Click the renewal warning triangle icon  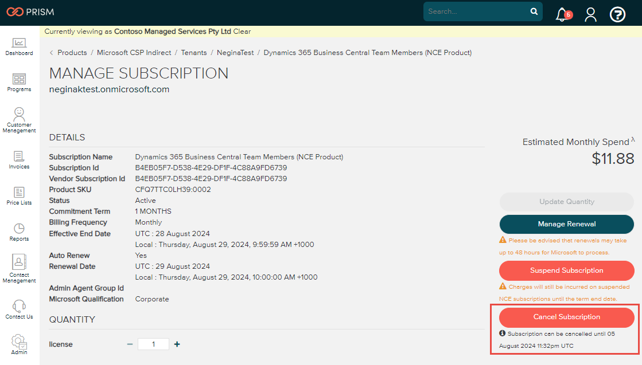(503, 240)
